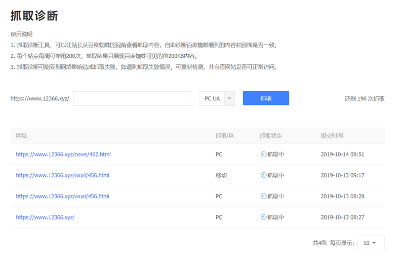This screenshot has height=260, width=405.
Task: Click the 提交时间 column header
Action: coord(332,135)
